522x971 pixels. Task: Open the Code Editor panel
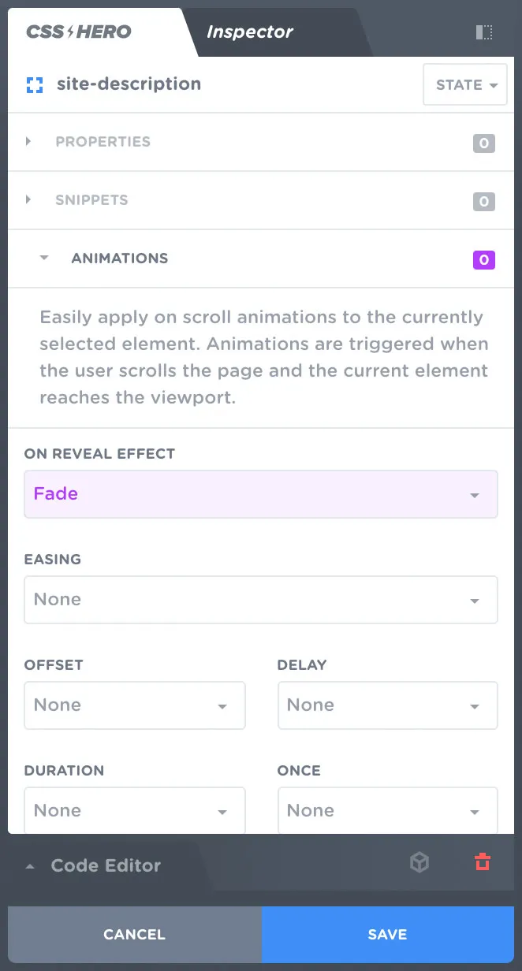click(106, 865)
